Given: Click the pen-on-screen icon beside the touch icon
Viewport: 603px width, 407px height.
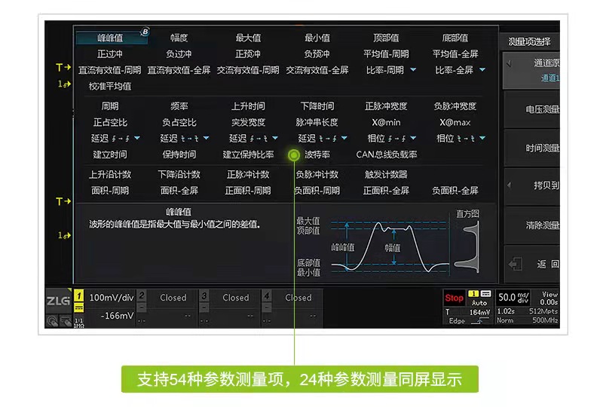Looking at the screenshot, I should pyautogui.click(x=66, y=320).
